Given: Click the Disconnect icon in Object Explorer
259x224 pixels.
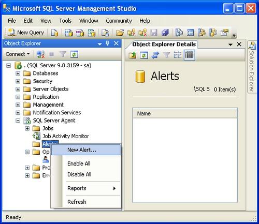Looking at the screenshot, I should (41, 54).
